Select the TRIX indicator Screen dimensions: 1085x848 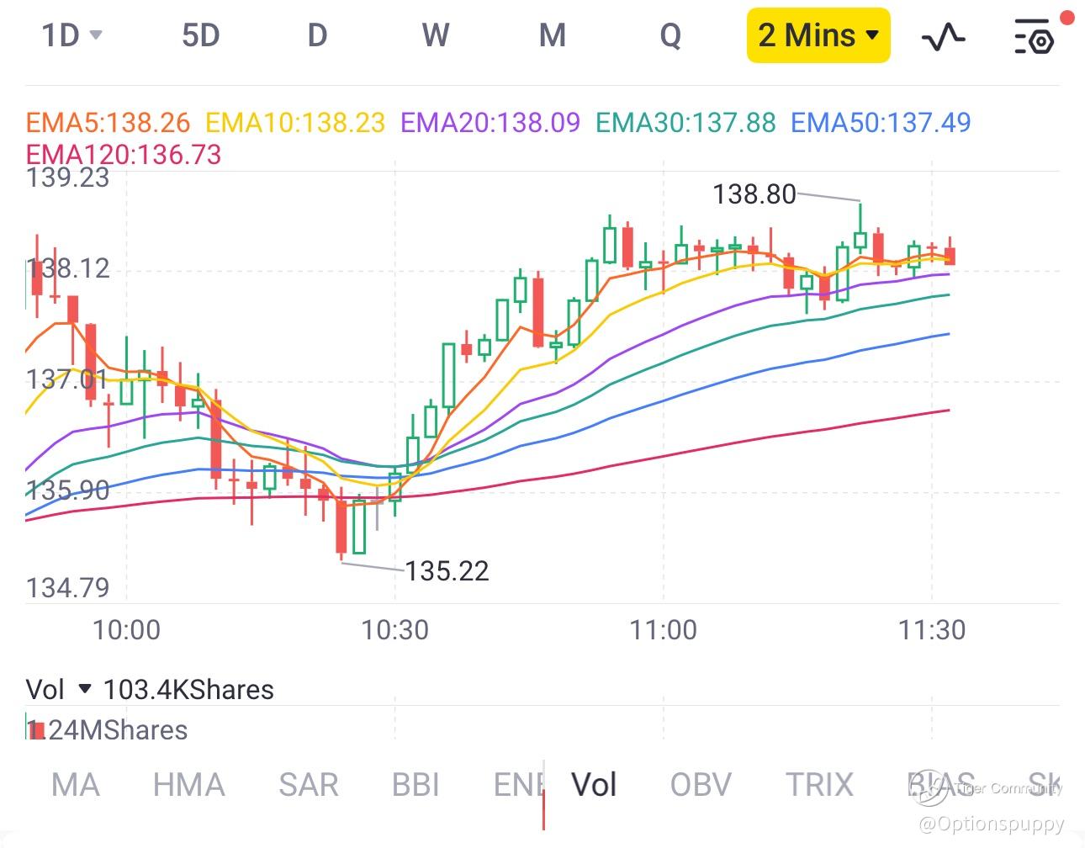click(x=819, y=785)
